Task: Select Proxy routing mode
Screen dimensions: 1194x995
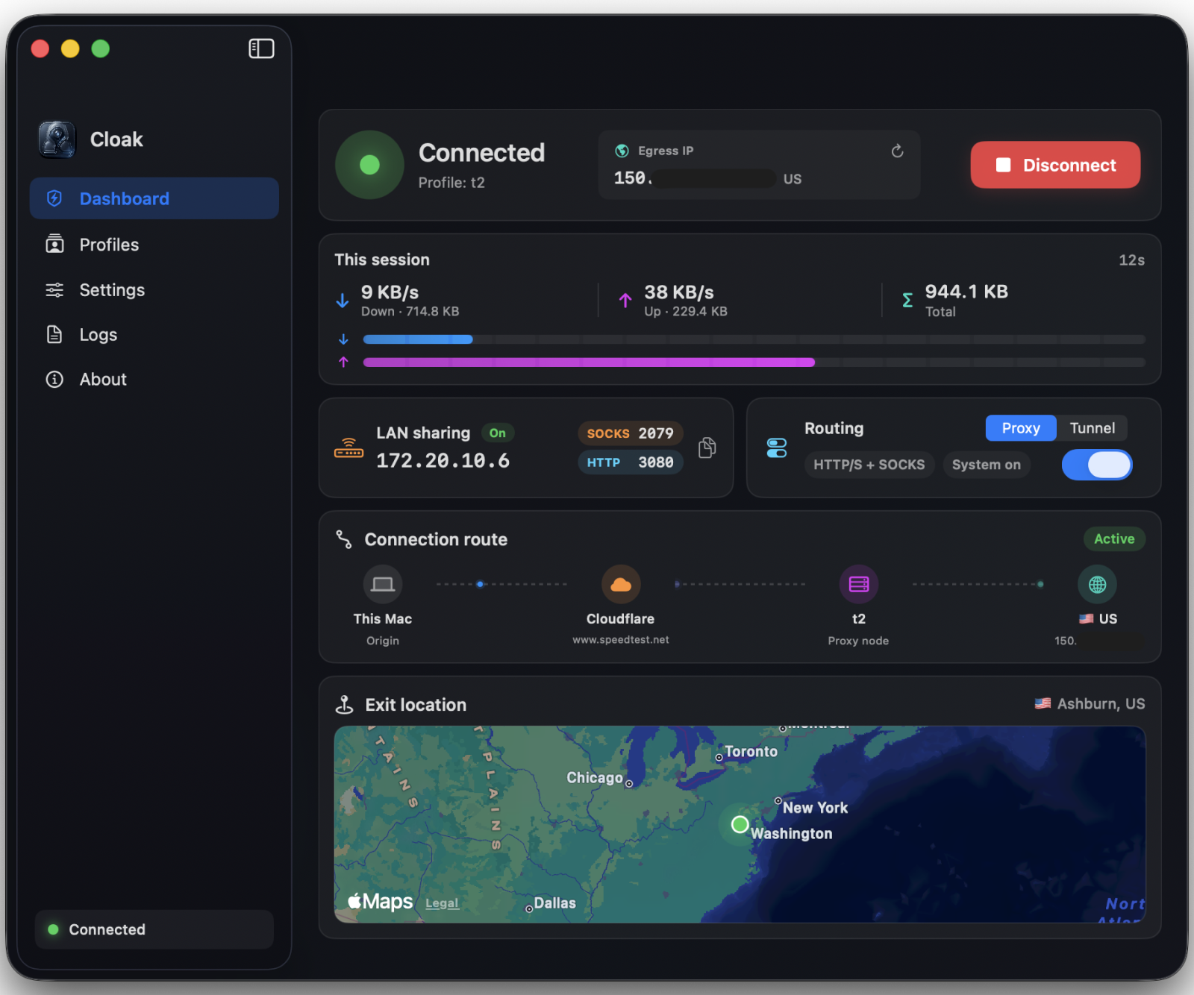Action: coord(1020,428)
